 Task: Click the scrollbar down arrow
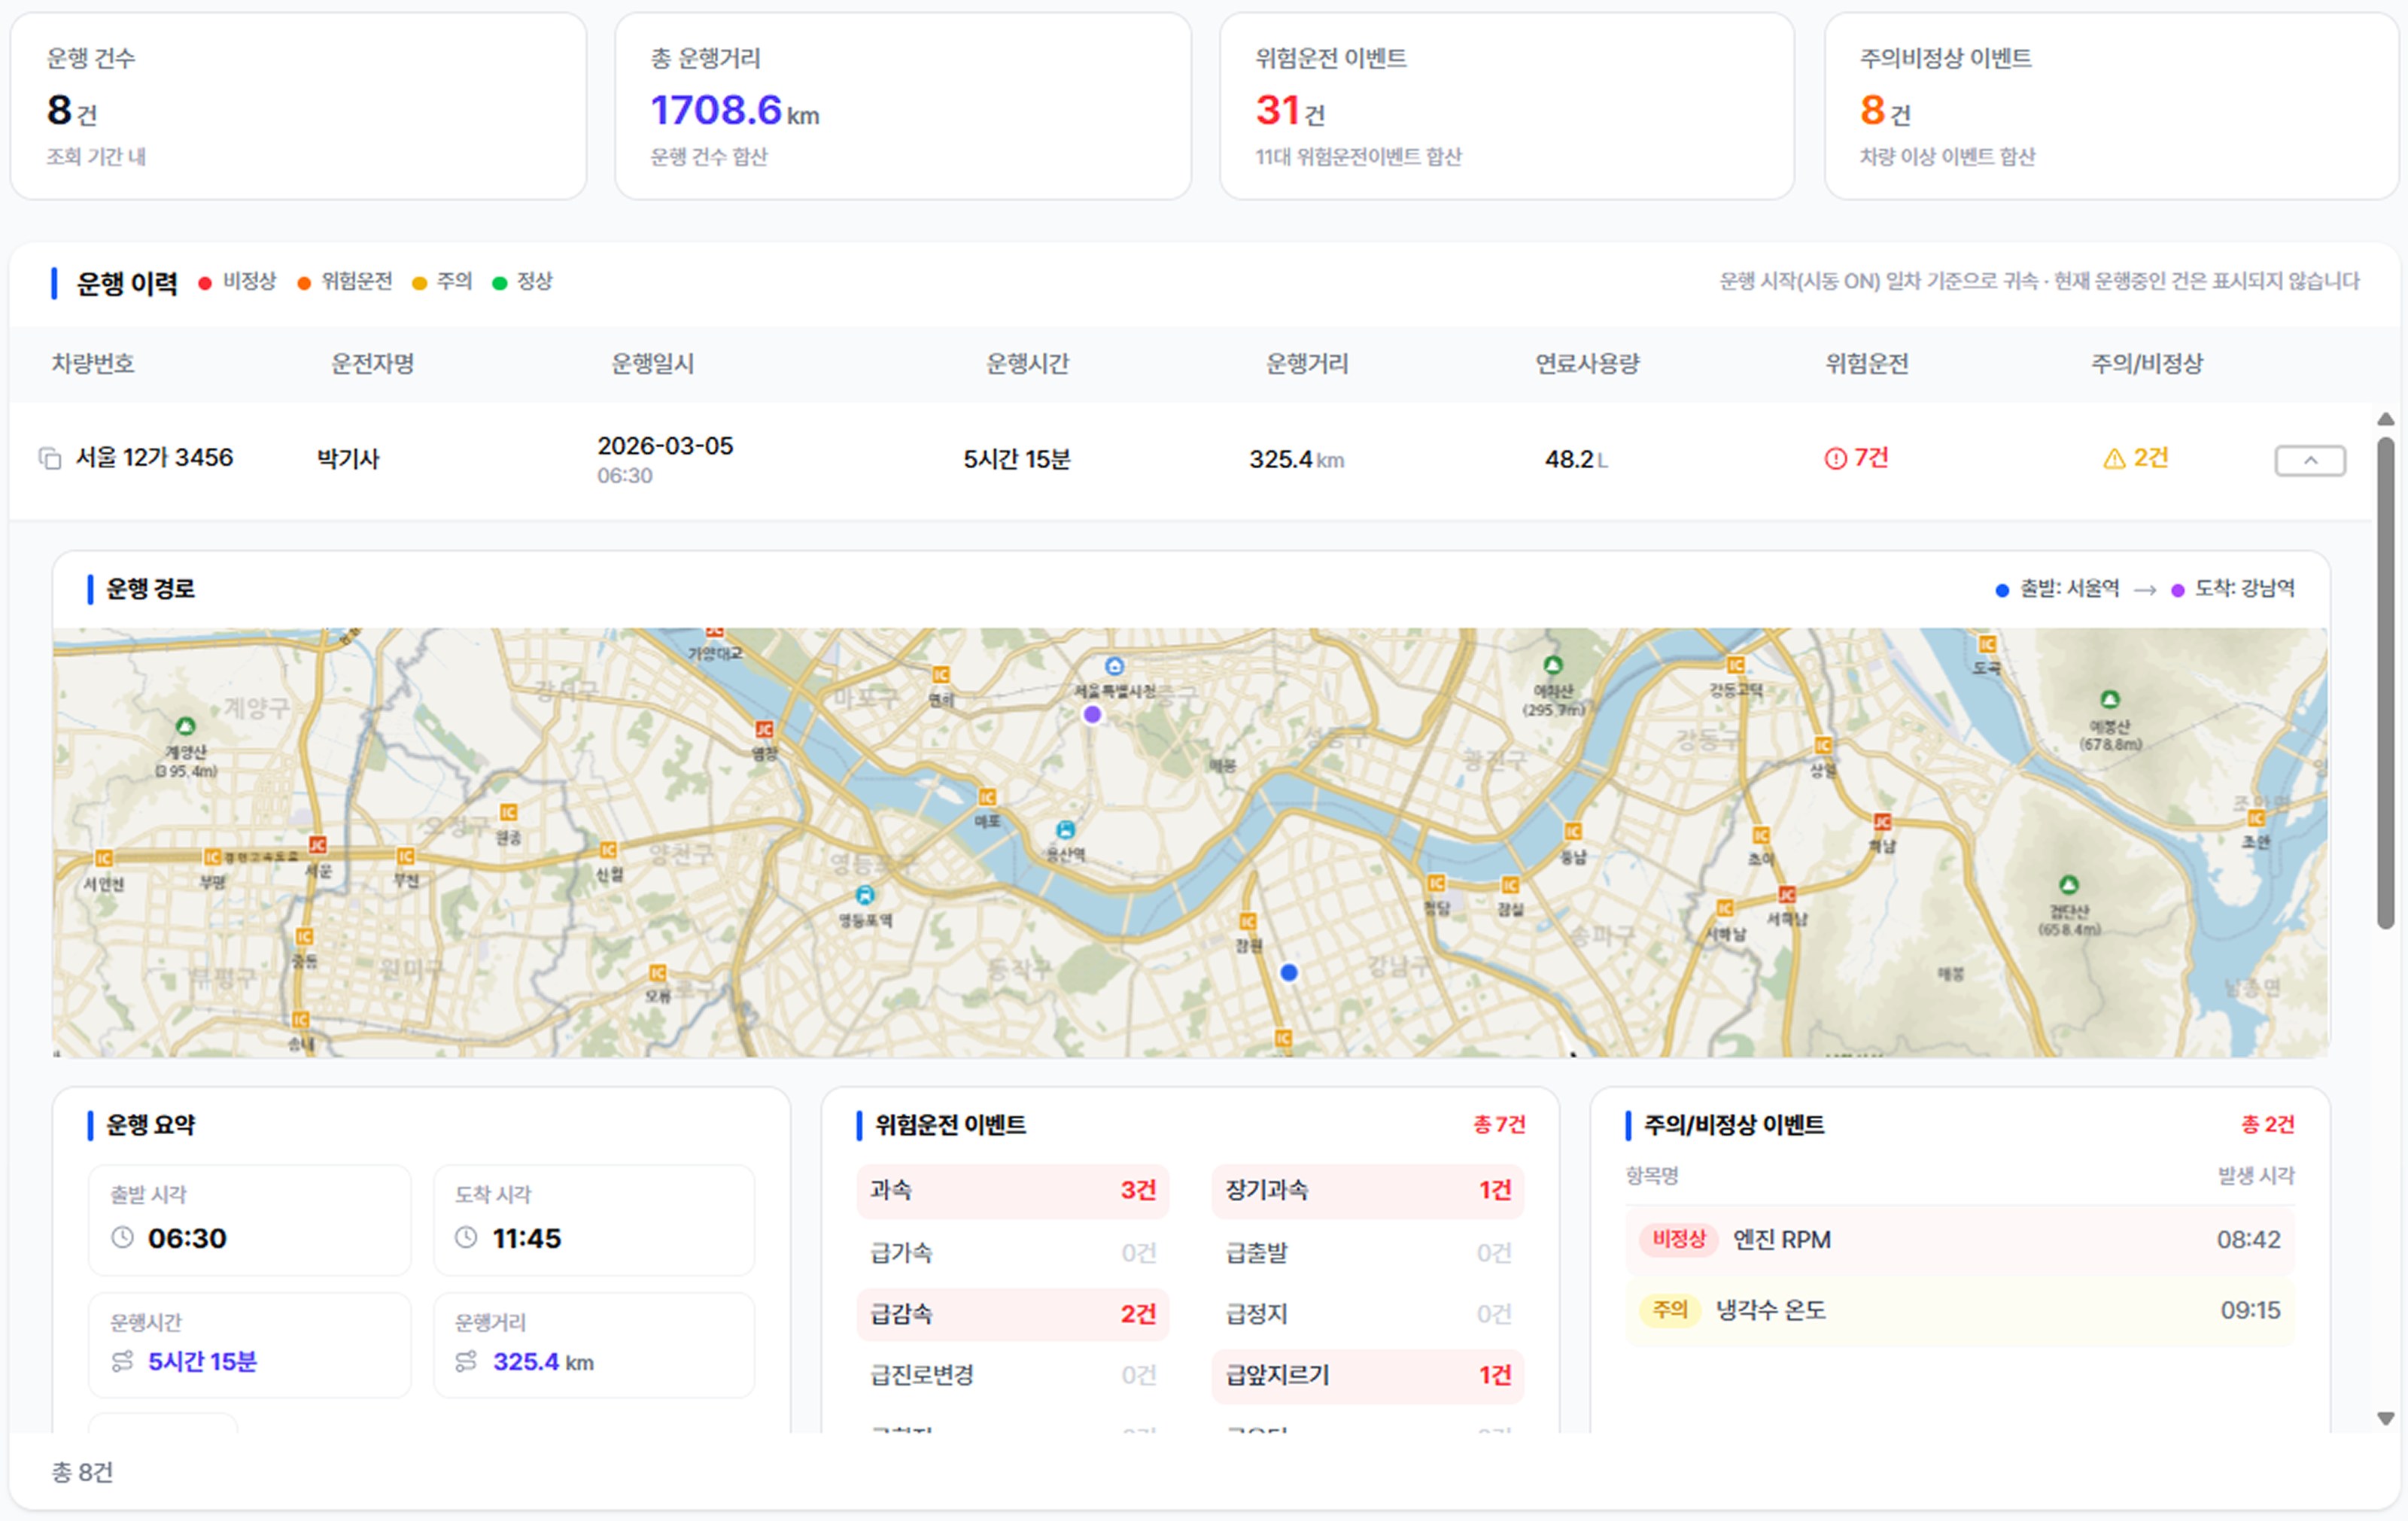point(2386,1418)
